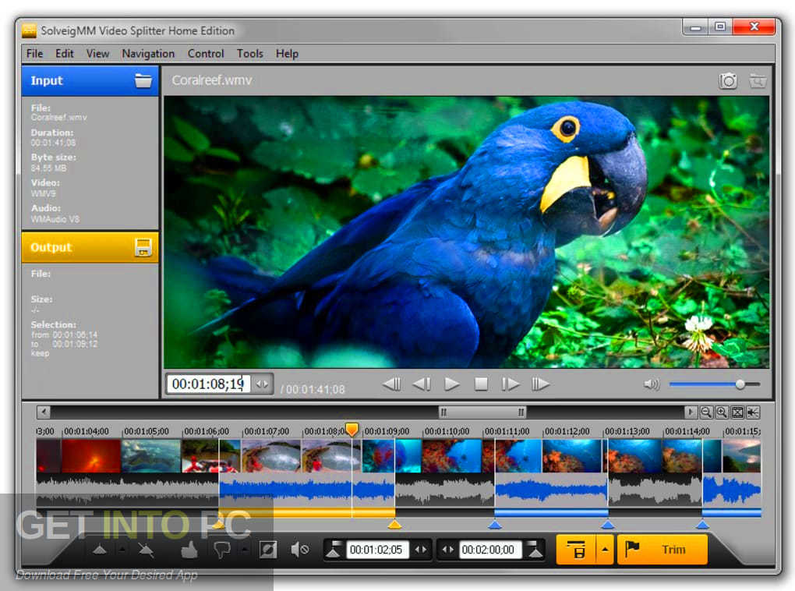Open the File menu
The image size is (795, 591).
34,54
